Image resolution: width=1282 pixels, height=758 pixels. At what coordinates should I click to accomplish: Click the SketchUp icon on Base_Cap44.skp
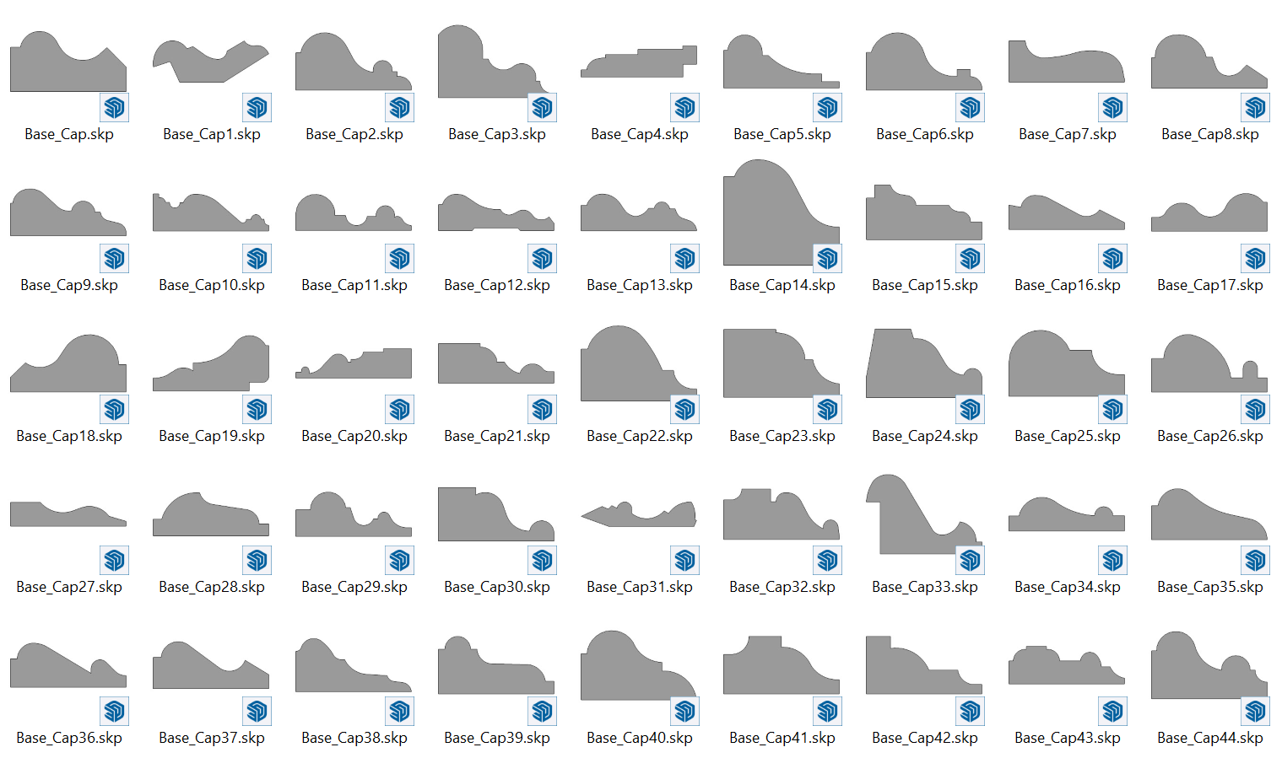click(1256, 711)
